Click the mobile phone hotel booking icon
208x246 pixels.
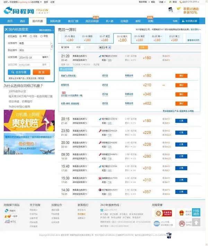click(171, 10)
